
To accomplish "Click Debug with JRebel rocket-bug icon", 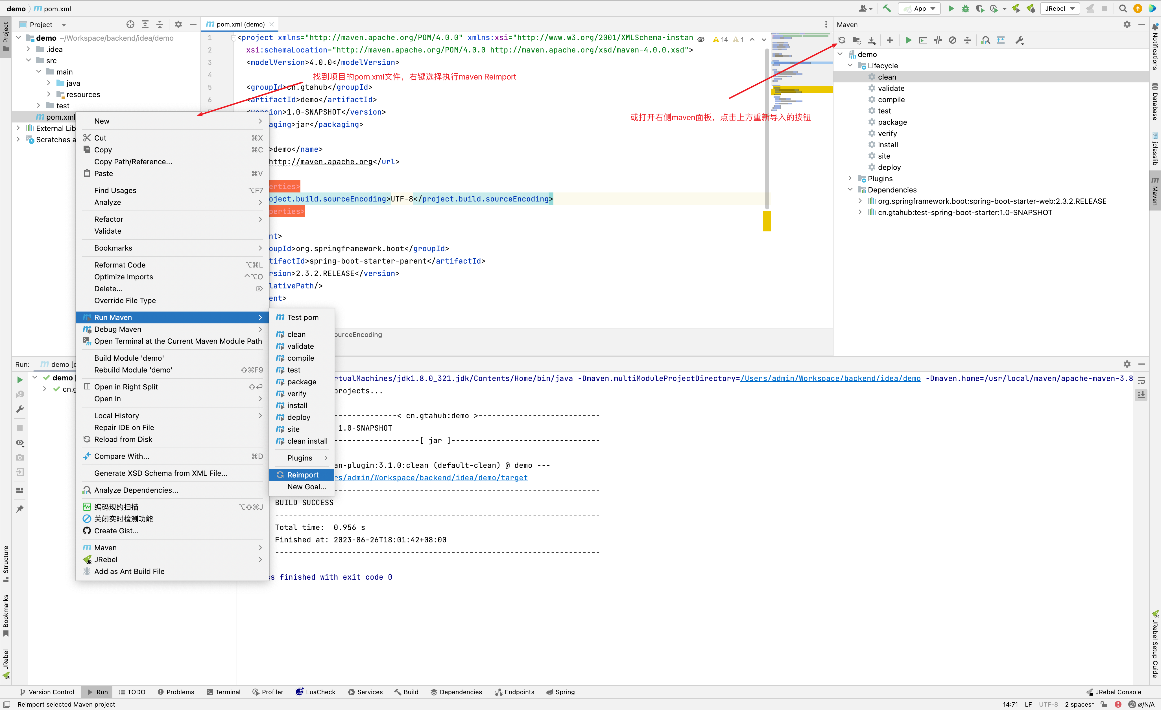I will [1031, 8].
